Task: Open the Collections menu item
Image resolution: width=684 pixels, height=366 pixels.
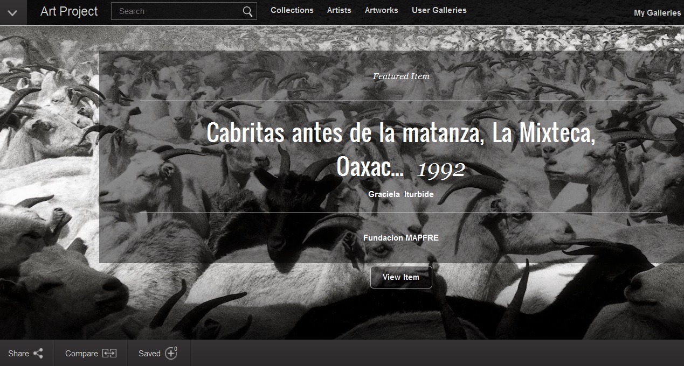Action: [x=292, y=10]
